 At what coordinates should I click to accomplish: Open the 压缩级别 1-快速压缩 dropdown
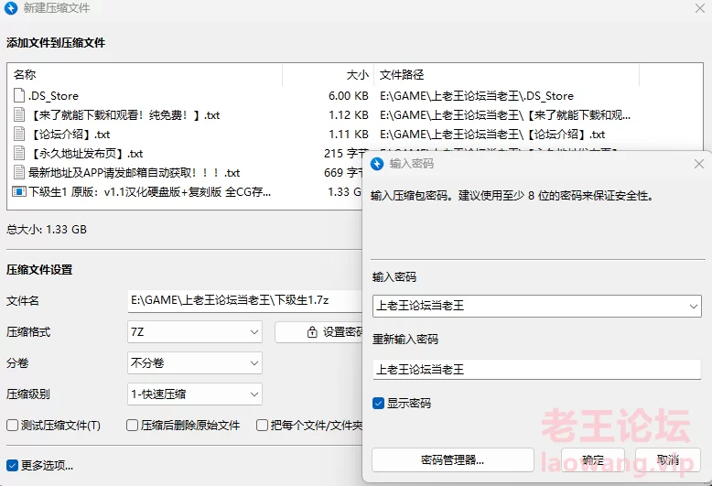pyautogui.click(x=195, y=394)
